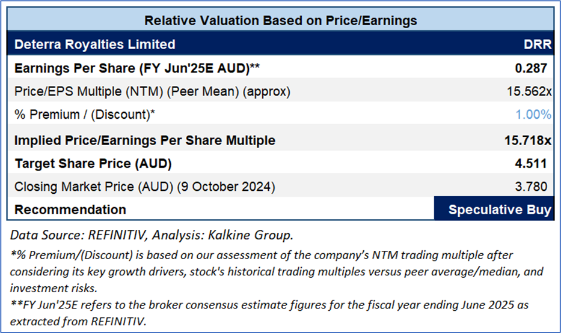Click the 0.287 EPS value
Screen dimensions: 561x333
tap(534, 68)
